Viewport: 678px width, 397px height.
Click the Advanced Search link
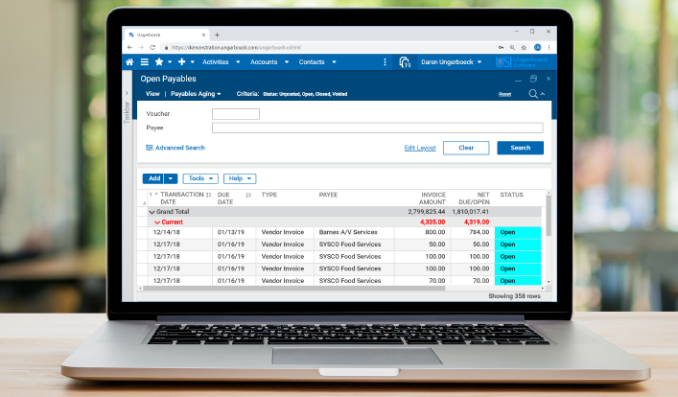(x=179, y=148)
